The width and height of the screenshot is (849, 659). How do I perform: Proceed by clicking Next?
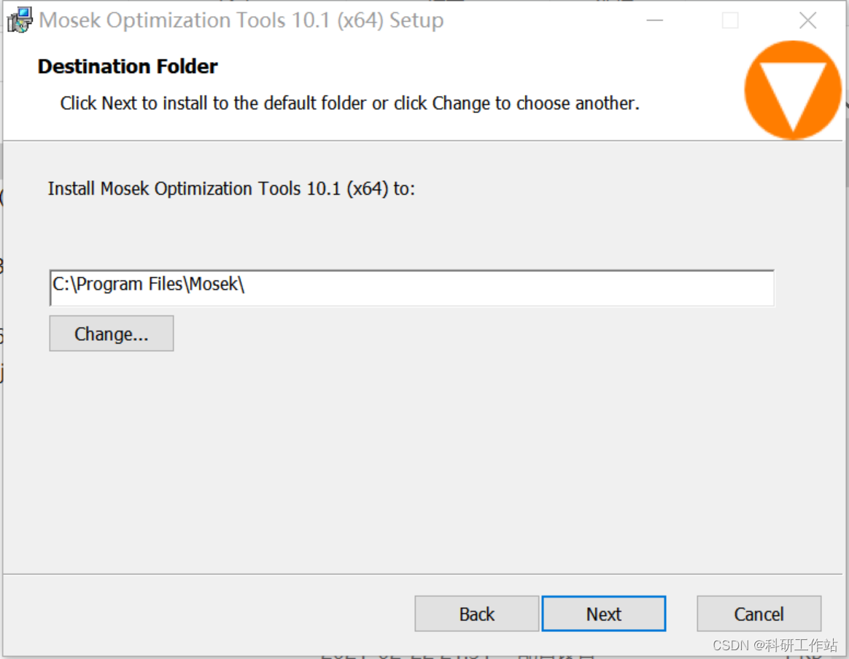[x=604, y=614]
